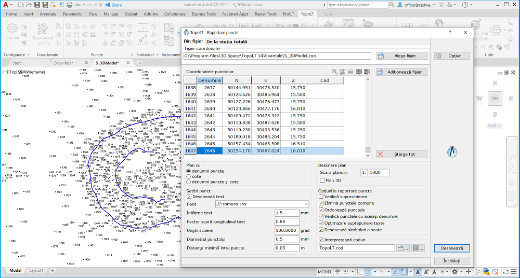Open the Express Tools ribbon tab
Viewport: 520px width, 278px height.
[x=204, y=14]
